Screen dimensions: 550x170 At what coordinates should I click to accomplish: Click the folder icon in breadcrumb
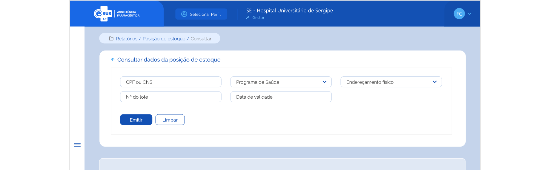point(111,39)
